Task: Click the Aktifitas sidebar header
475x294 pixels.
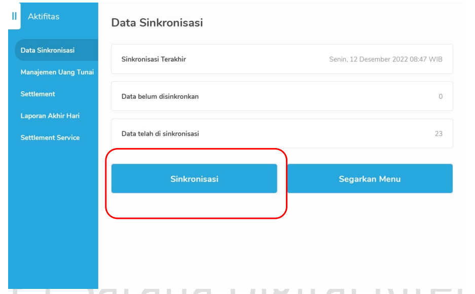Action: click(44, 17)
